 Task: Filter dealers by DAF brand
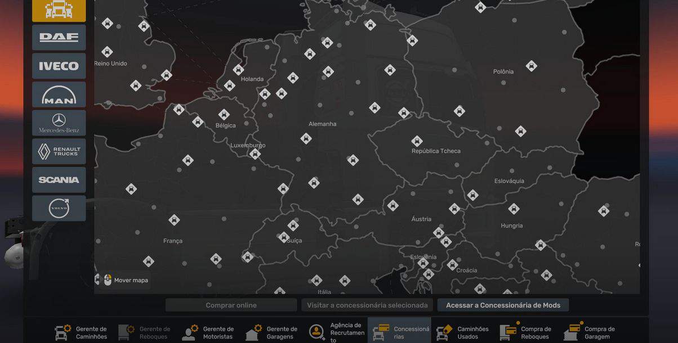(x=59, y=38)
